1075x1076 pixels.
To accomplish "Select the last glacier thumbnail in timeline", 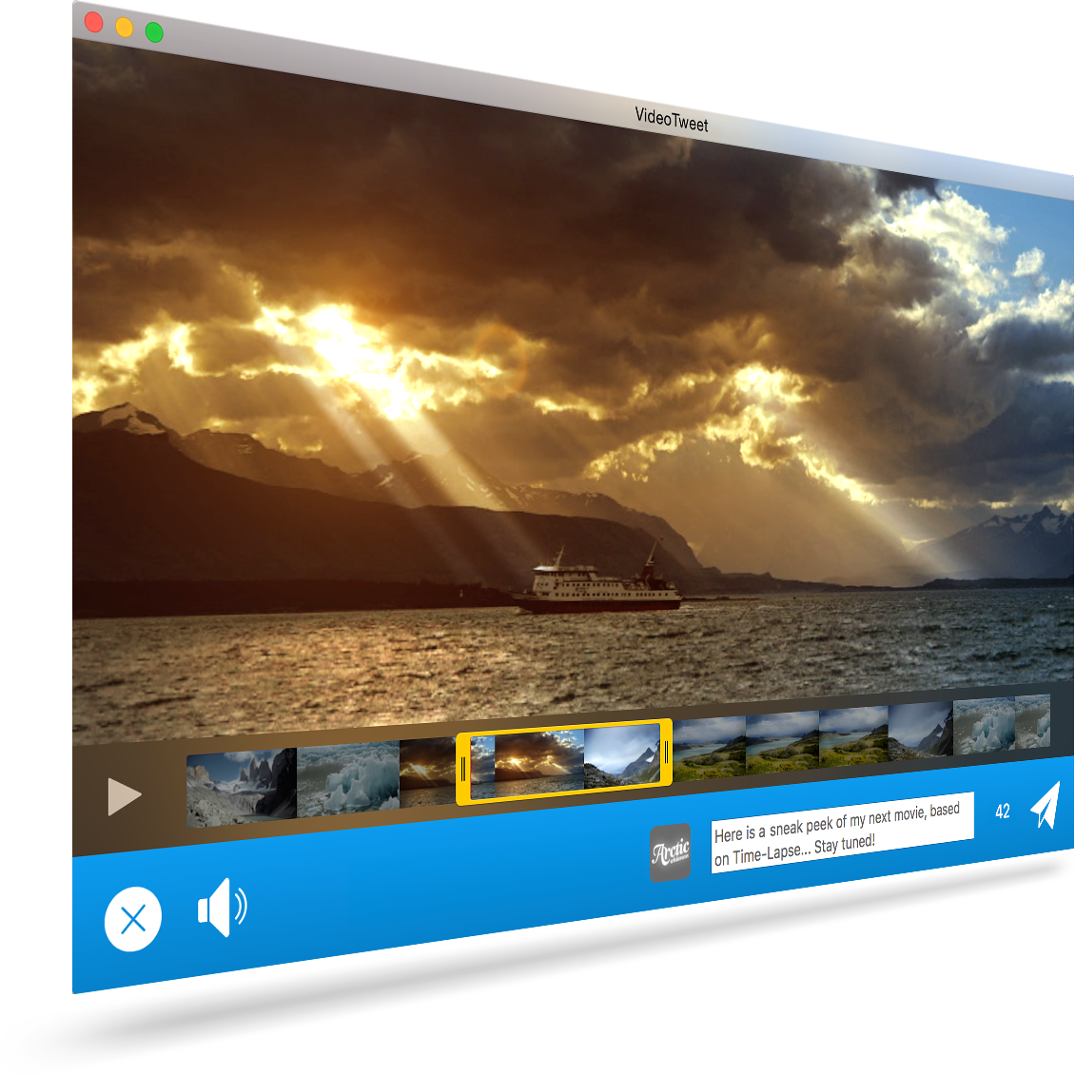I will 1001,725.
